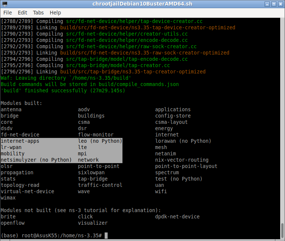
Task: Click the highlighted 'lte' module
Action: 82,147
